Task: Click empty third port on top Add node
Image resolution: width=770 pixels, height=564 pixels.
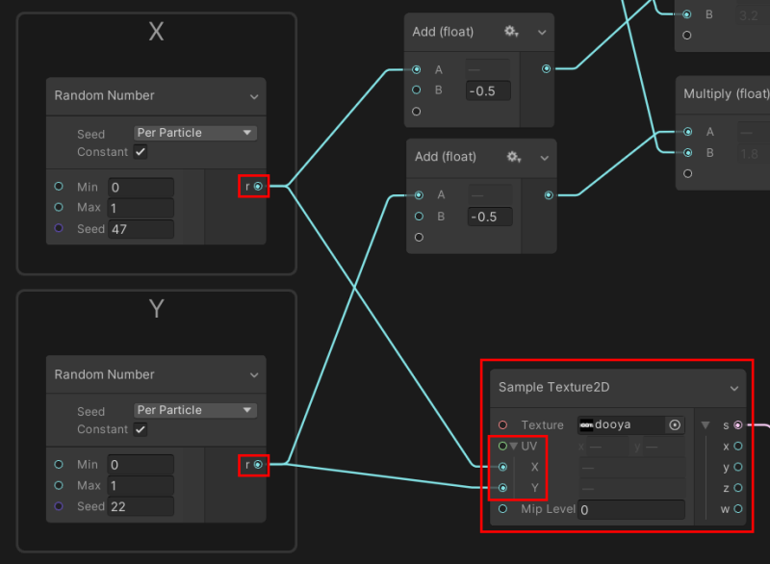Action: click(x=417, y=112)
